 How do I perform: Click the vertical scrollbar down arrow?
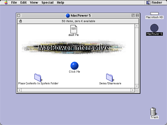tap(137, 86)
